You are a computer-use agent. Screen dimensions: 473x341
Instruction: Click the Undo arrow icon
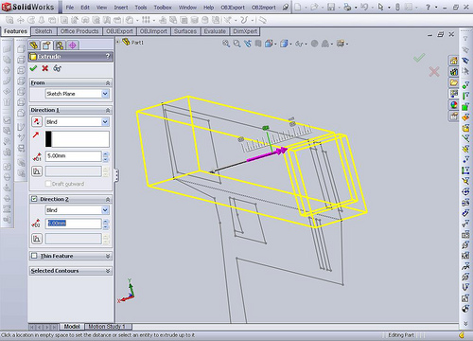click(364, 7)
